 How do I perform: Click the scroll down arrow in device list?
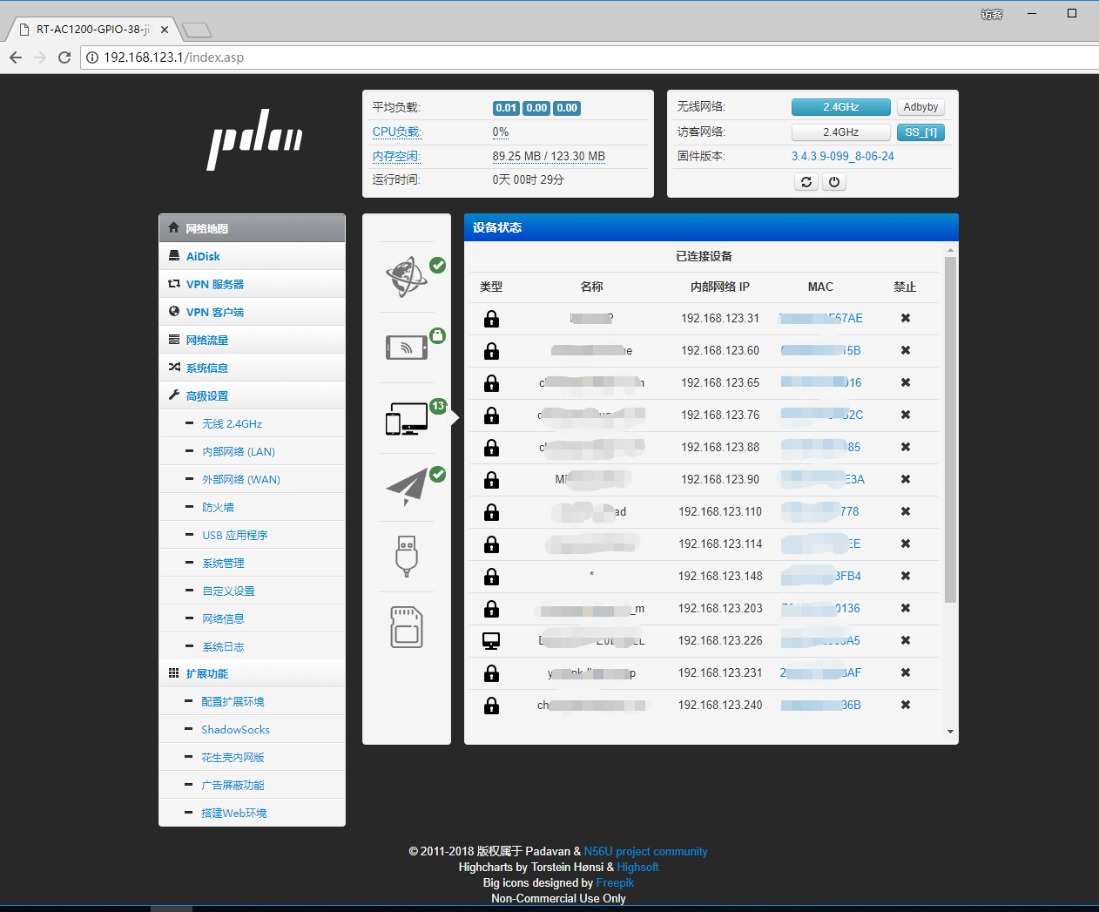(950, 732)
